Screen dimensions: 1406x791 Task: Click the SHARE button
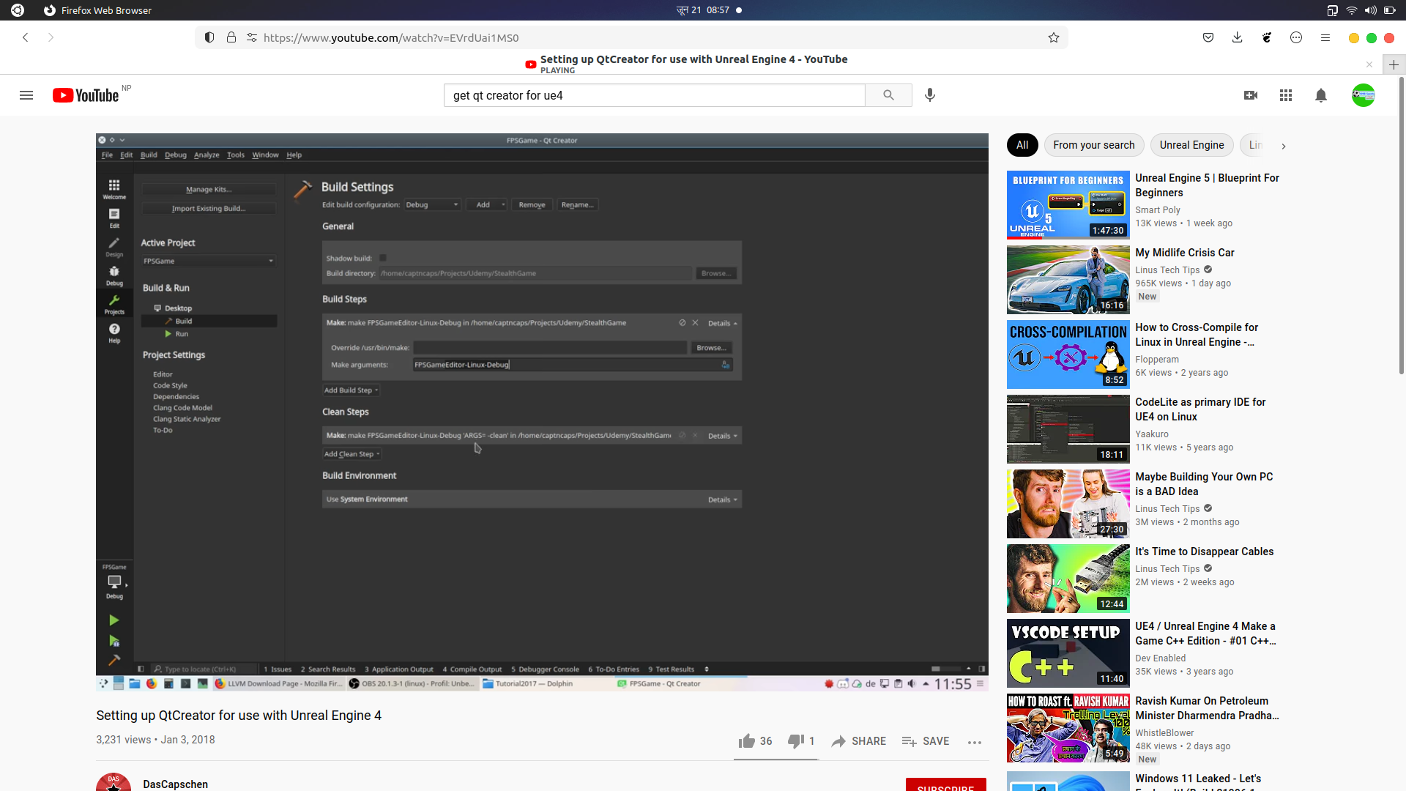tap(859, 741)
